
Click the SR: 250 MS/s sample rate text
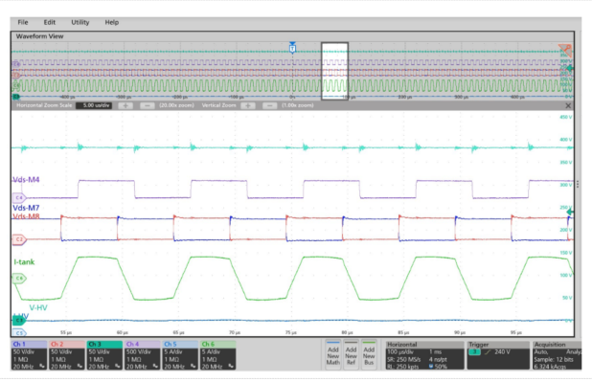pyautogui.click(x=404, y=359)
